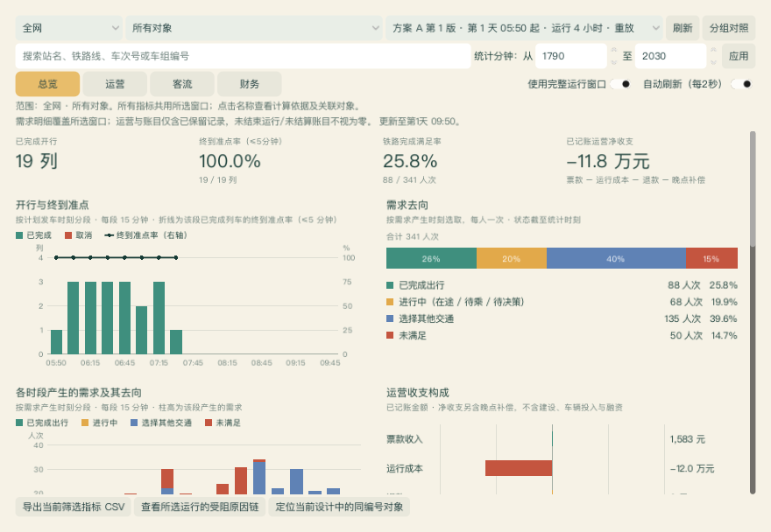Expand the 所有对象 object dropdown
Viewport: 771px width, 532px height.
tap(254, 28)
